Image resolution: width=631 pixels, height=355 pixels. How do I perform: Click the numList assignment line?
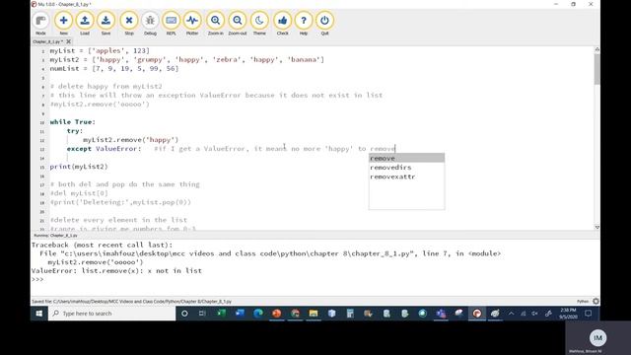[x=114, y=68]
